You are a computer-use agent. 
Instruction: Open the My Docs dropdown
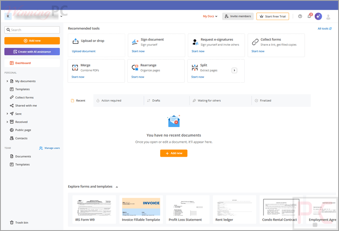point(210,16)
